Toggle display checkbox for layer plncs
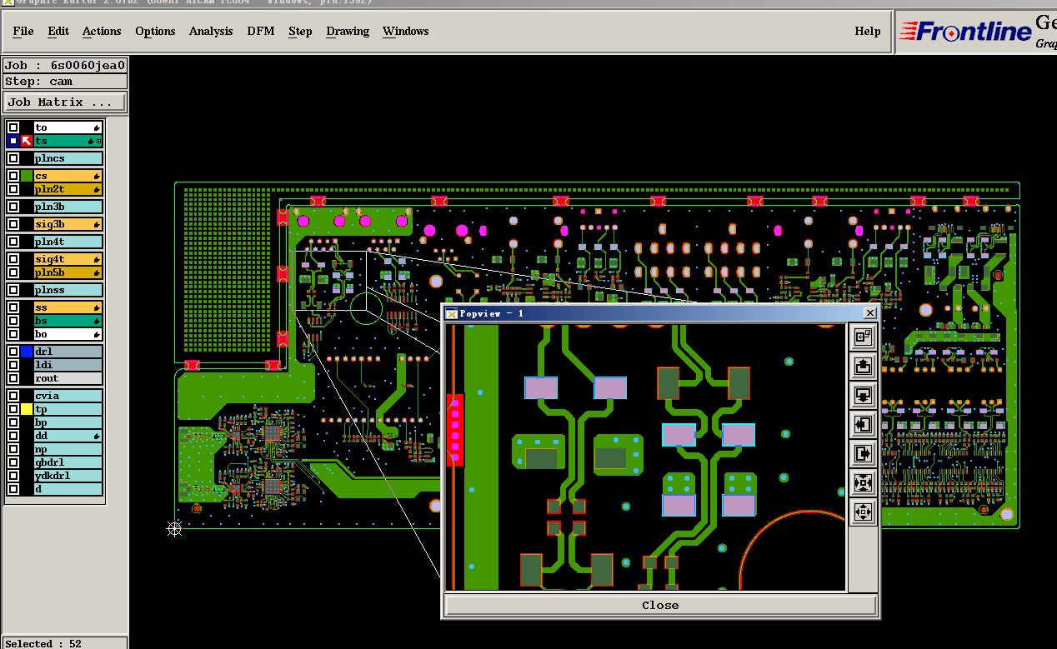The image size is (1057, 649). pyautogui.click(x=13, y=158)
